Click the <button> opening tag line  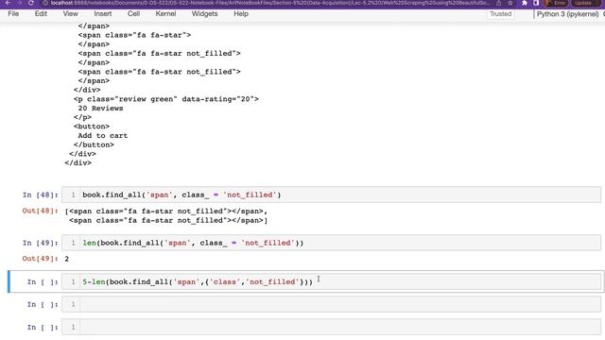[x=92, y=127]
